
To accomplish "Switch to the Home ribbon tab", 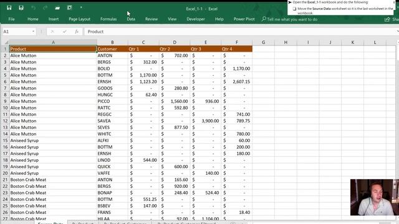I will [33, 19].
